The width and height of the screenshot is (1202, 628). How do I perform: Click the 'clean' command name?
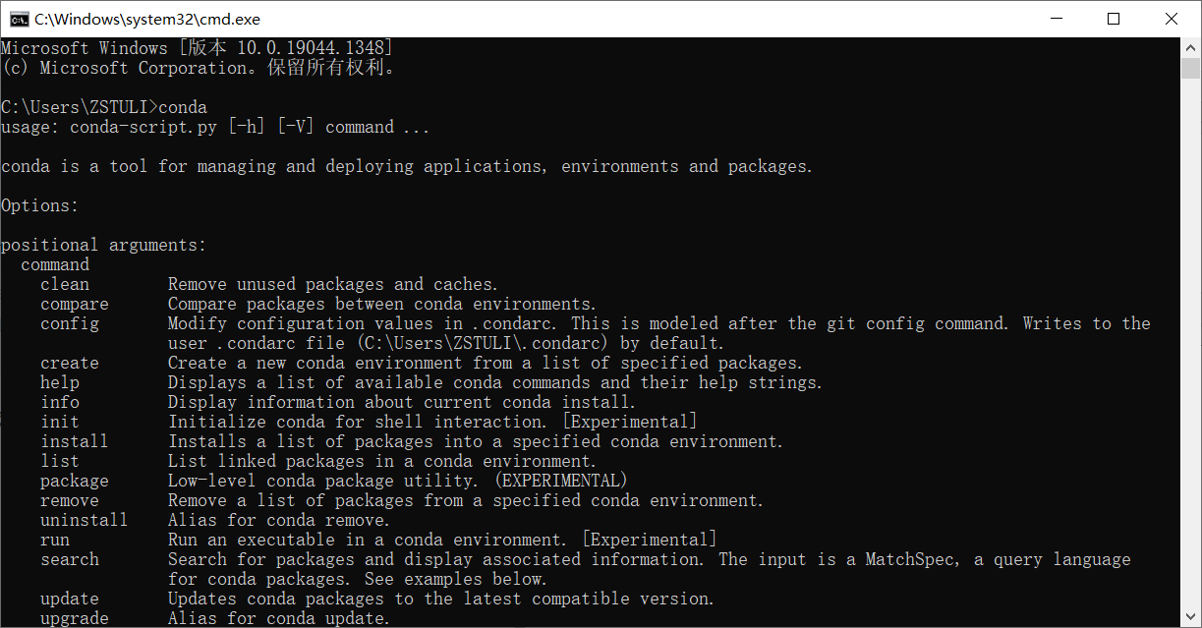coord(65,284)
